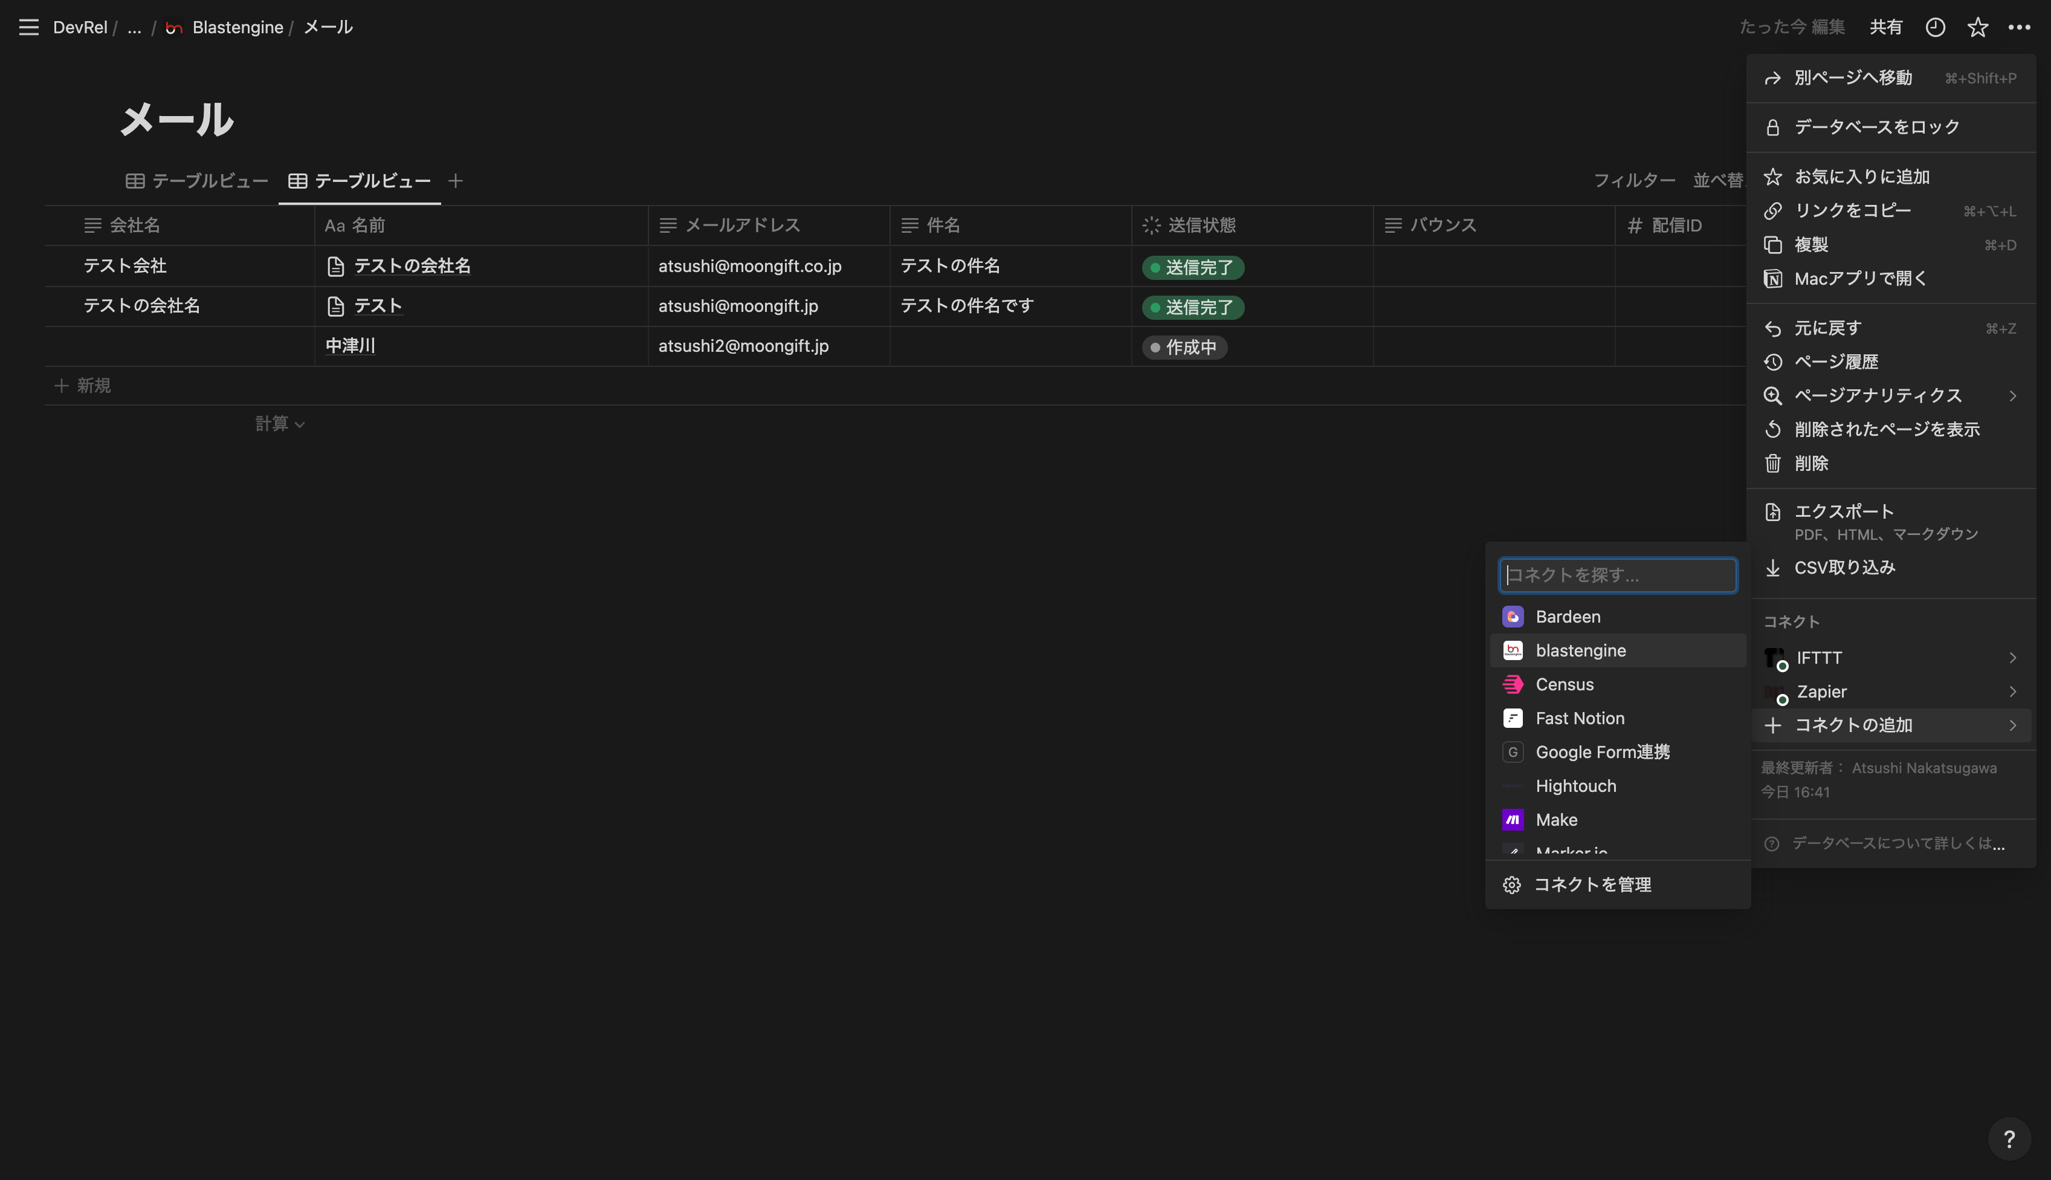Click the three-dot more options icon
The image size is (2051, 1180).
pyautogui.click(x=2020, y=27)
